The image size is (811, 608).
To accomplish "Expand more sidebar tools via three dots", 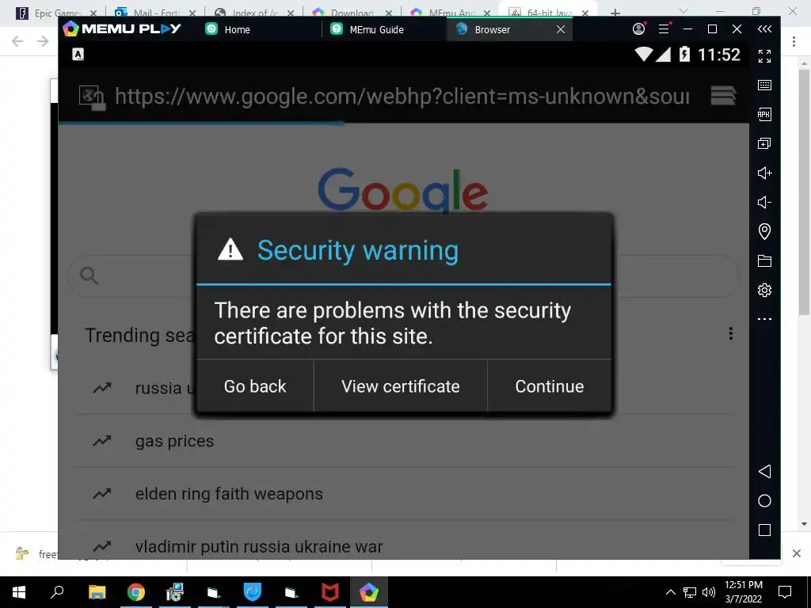I will [764, 319].
